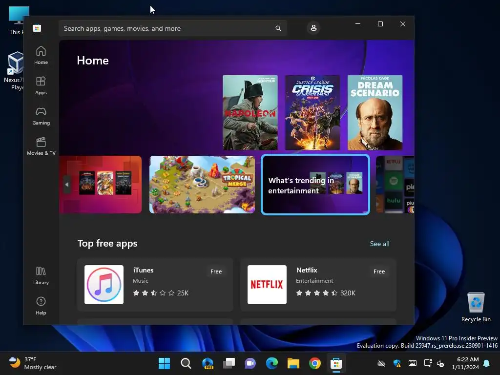This screenshot has width=500, height=375.
Task: Go to Gaming section
Action: coord(41,116)
